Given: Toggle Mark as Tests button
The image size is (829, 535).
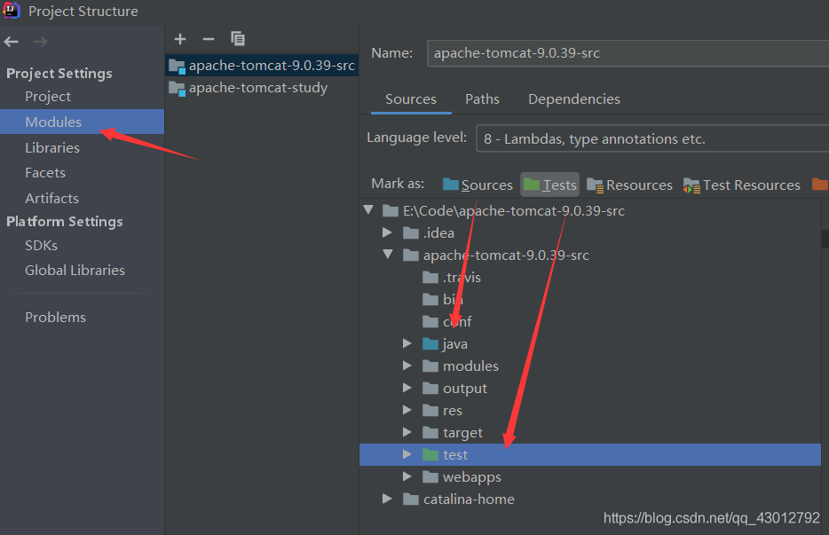Looking at the screenshot, I should tap(549, 185).
